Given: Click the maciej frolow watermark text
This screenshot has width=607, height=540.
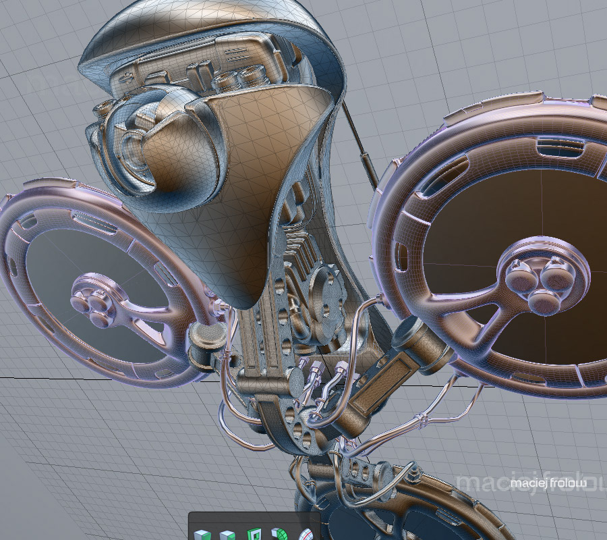Looking at the screenshot, I should click(x=548, y=483).
